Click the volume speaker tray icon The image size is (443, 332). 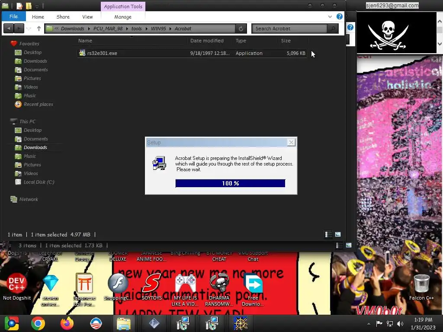coord(400,323)
